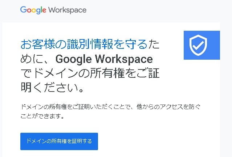Click the white space right of the blue button
232x157 pixels.
156,141
